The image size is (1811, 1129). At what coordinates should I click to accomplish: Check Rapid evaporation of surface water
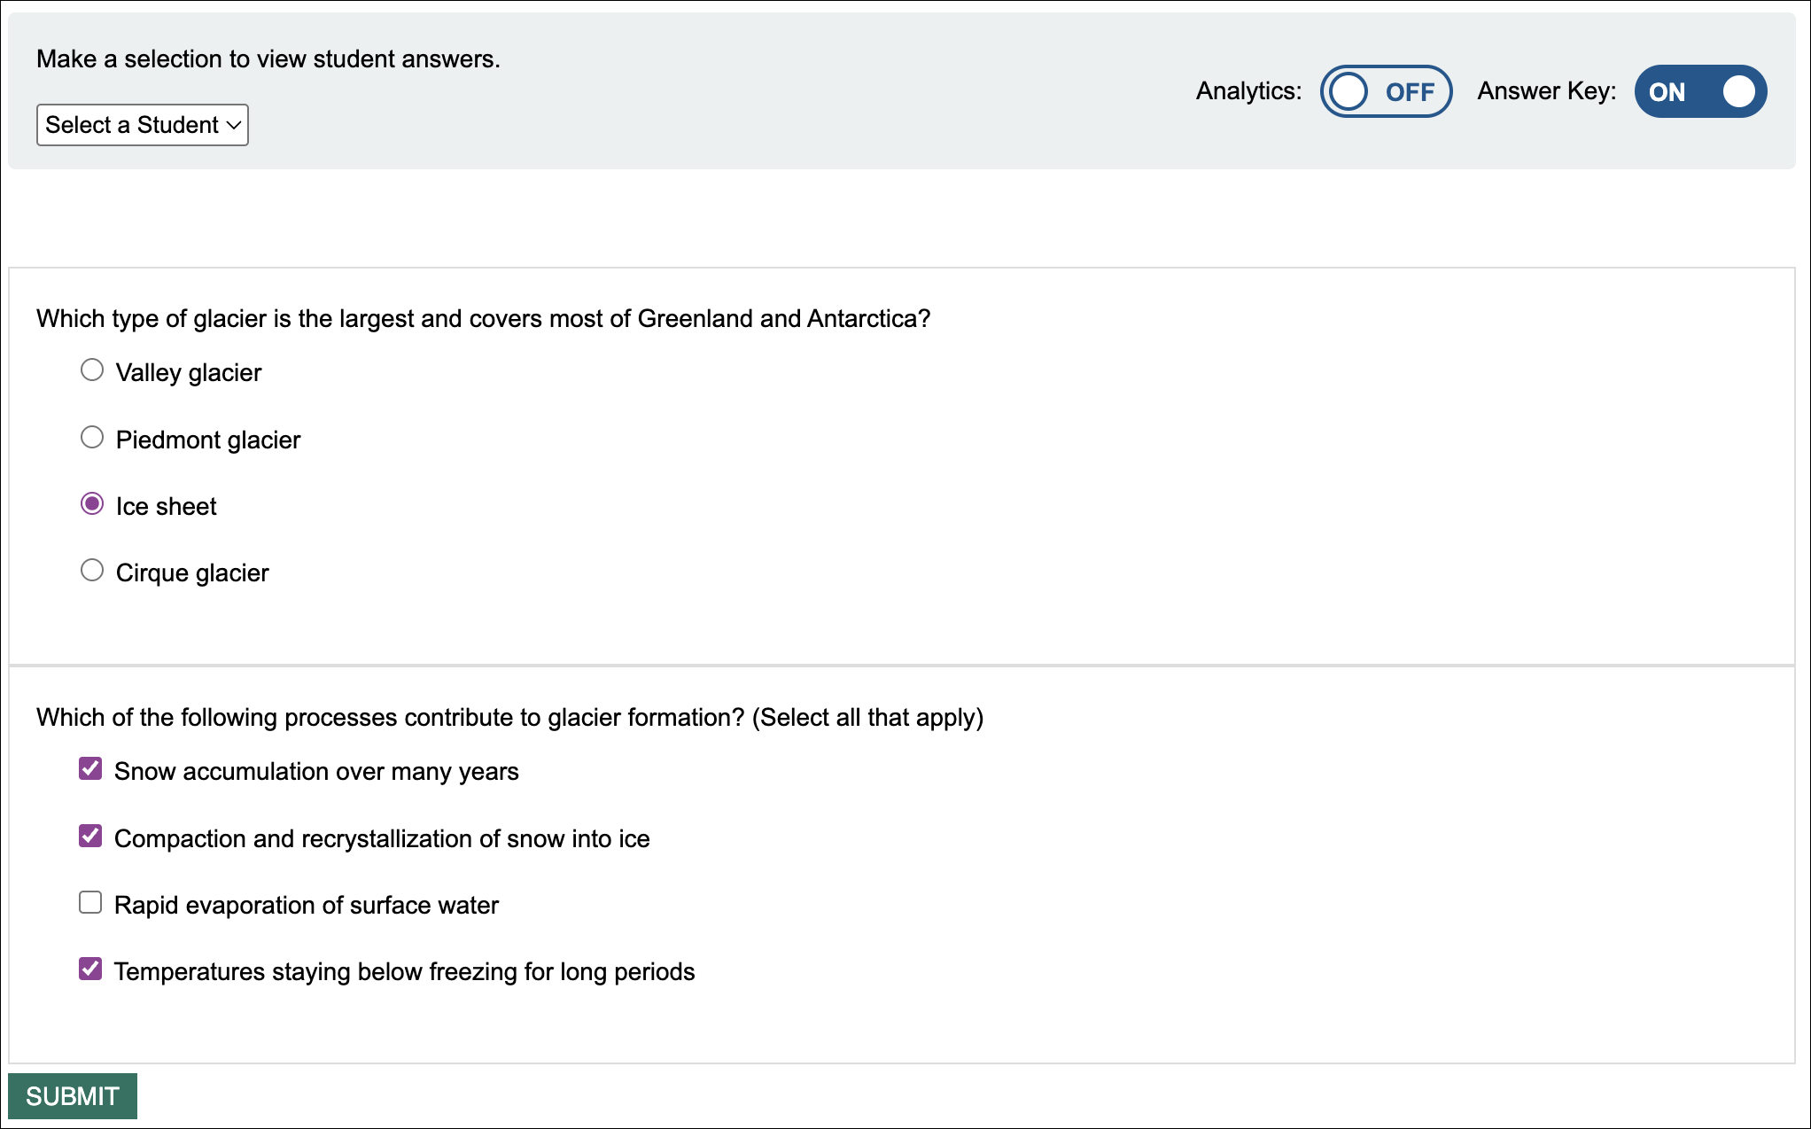[89, 902]
